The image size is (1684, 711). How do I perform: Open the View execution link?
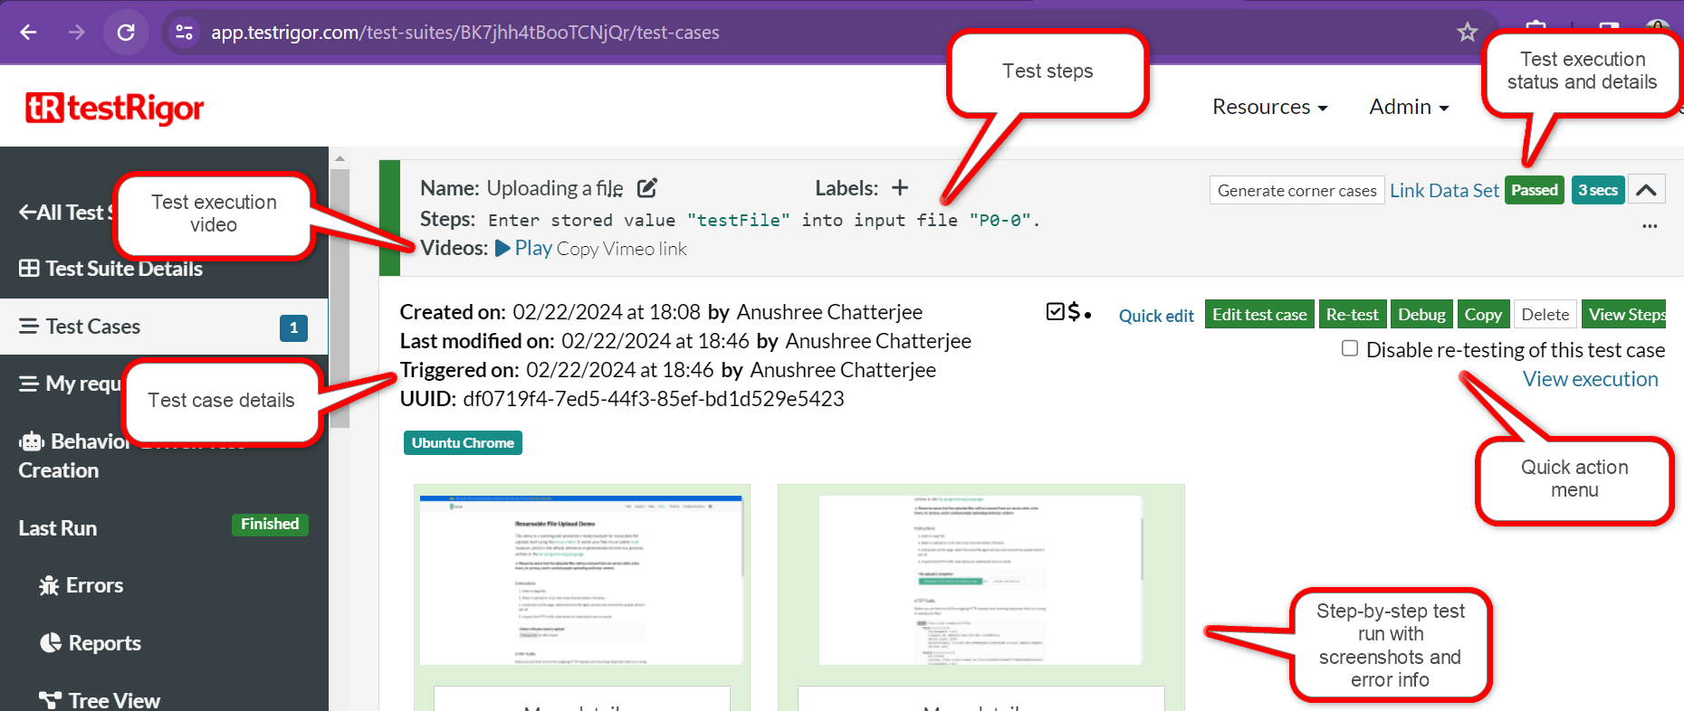pos(1590,379)
